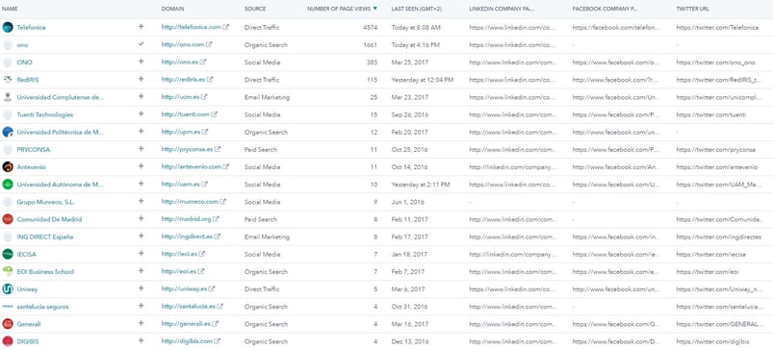
Task: Add Grupo Munreco, S.L. via plus icon
Action: click(x=141, y=201)
